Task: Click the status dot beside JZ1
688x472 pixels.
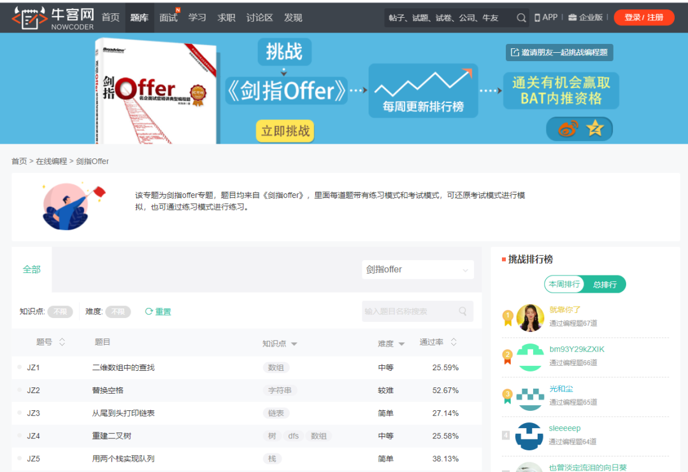Action: pyautogui.click(x=19, y=367)
